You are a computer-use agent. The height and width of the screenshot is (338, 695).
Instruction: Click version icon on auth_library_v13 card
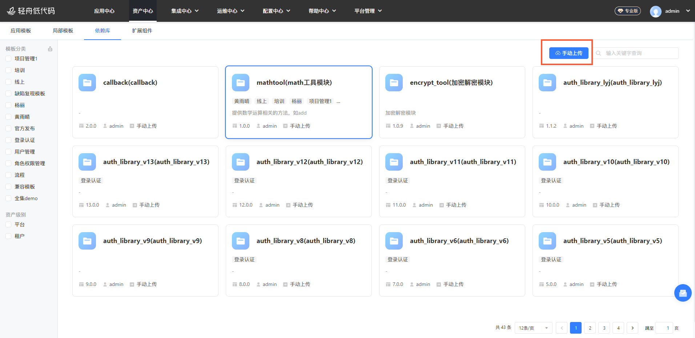pos(81,205)
